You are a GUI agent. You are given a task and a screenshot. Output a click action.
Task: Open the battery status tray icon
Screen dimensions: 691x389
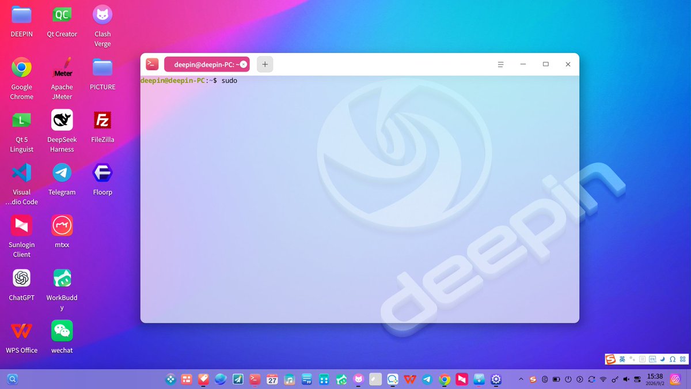556,379
